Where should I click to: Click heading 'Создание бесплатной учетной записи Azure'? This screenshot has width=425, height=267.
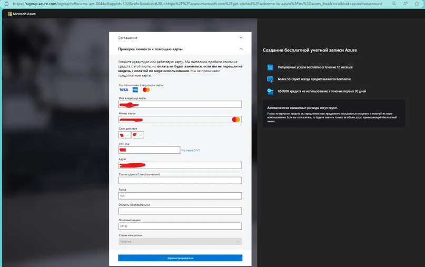point(310,50)
